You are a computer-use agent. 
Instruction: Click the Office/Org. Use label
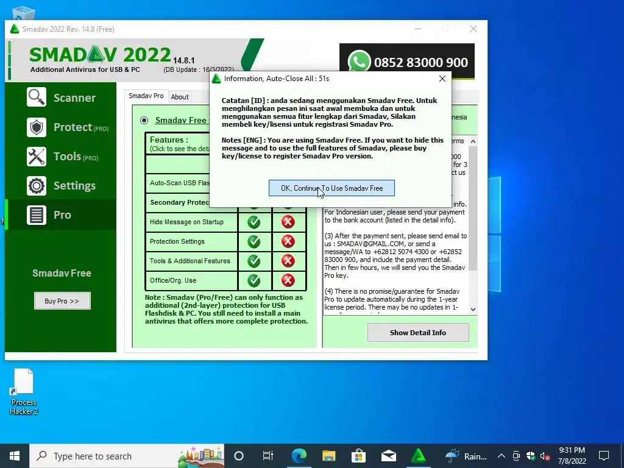click(x=172, y=280)
